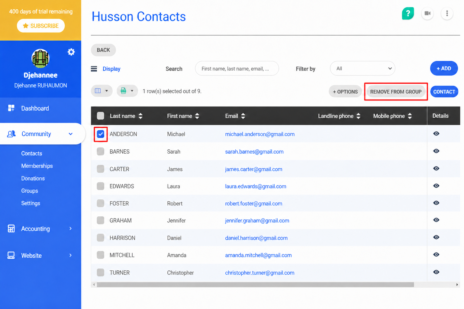Click the video camera icon
Screen dimensions: 464x309
[x=427, y=13]
